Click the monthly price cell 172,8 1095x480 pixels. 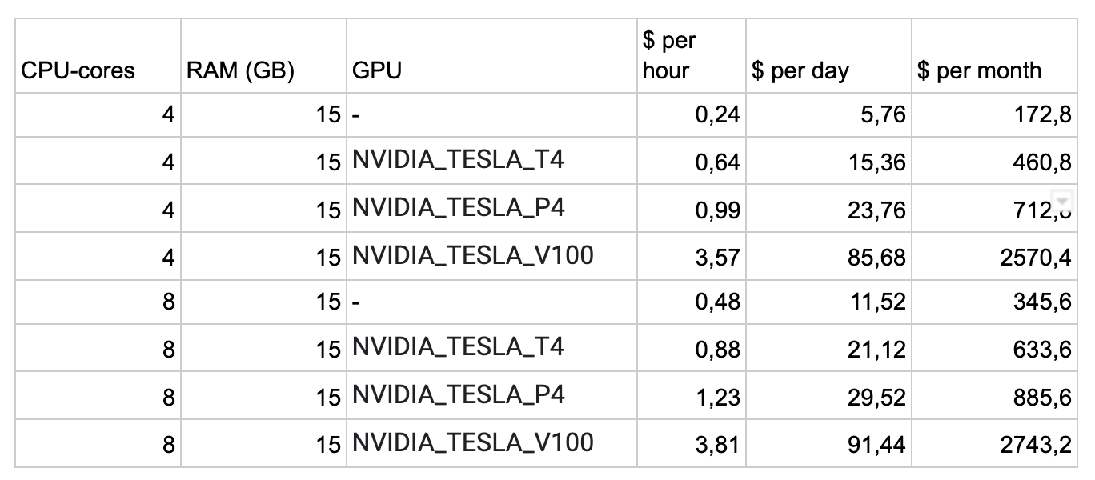tap(994, 115)
